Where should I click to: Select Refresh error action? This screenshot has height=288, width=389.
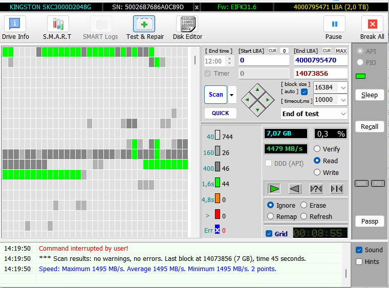(x=304, y=216)
